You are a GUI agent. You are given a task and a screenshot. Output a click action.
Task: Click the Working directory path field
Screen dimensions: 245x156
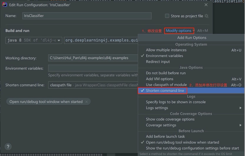point(93,58)
